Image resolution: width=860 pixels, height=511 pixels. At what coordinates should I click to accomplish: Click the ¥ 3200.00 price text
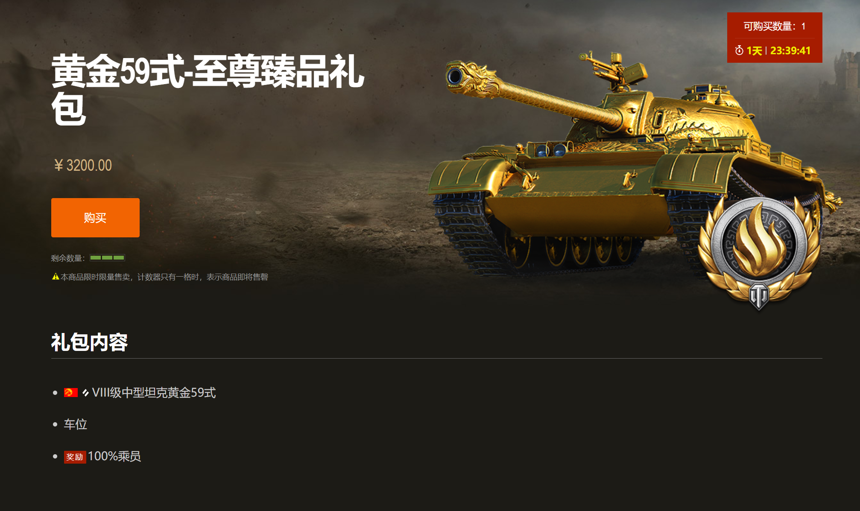83,165
